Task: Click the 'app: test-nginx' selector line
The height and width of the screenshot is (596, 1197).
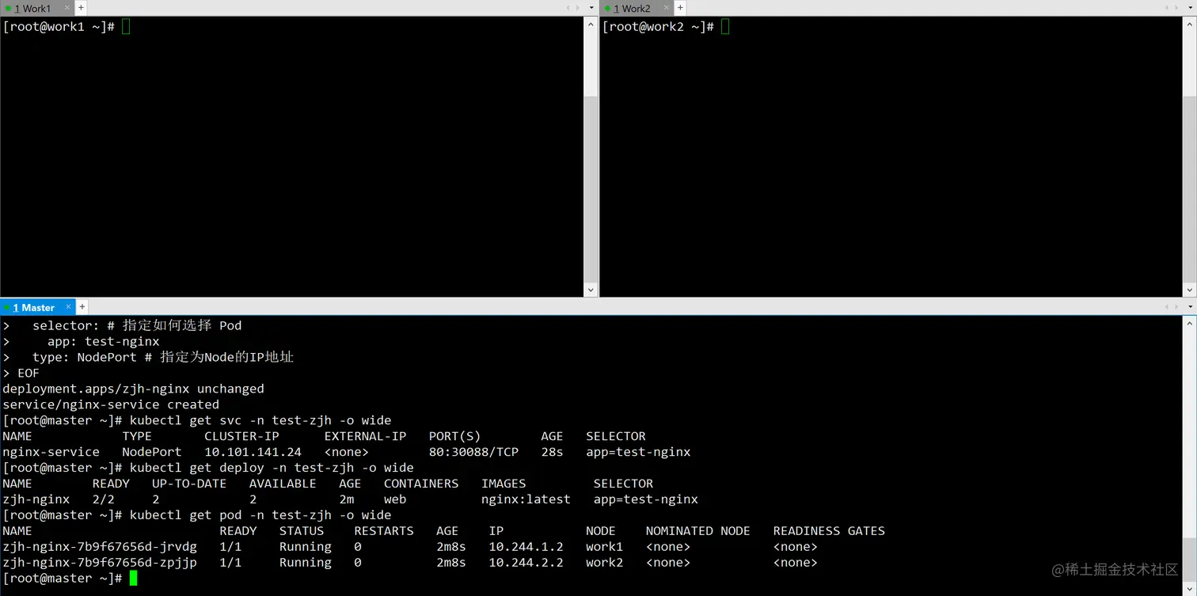Action: point(103,341)
